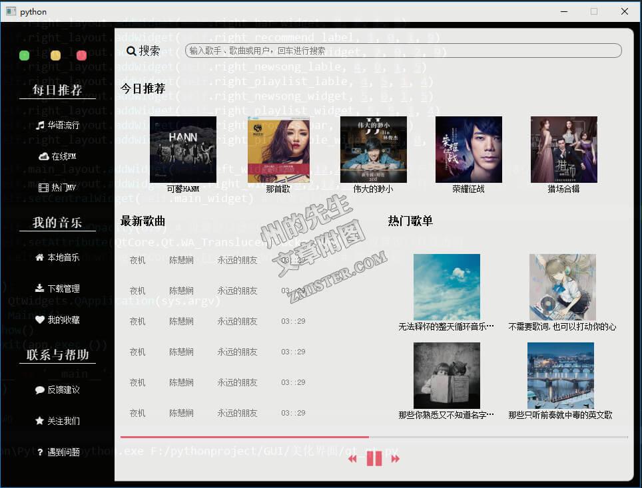Open 热门MV film icon item
This screenshot has height=488, width=642.
click(x=57, y=187)
